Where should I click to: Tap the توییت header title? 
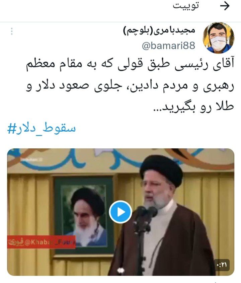(186, 6)
